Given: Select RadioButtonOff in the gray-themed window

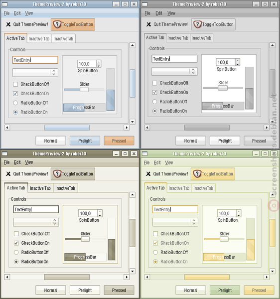Looking at the screenshot, I should click(x=154, y=102).
